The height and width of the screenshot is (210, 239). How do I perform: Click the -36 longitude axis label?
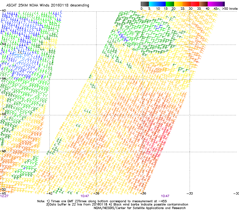coord(143,194)
